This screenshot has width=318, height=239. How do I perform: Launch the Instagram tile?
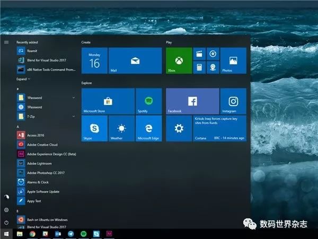tap(233, 101)
